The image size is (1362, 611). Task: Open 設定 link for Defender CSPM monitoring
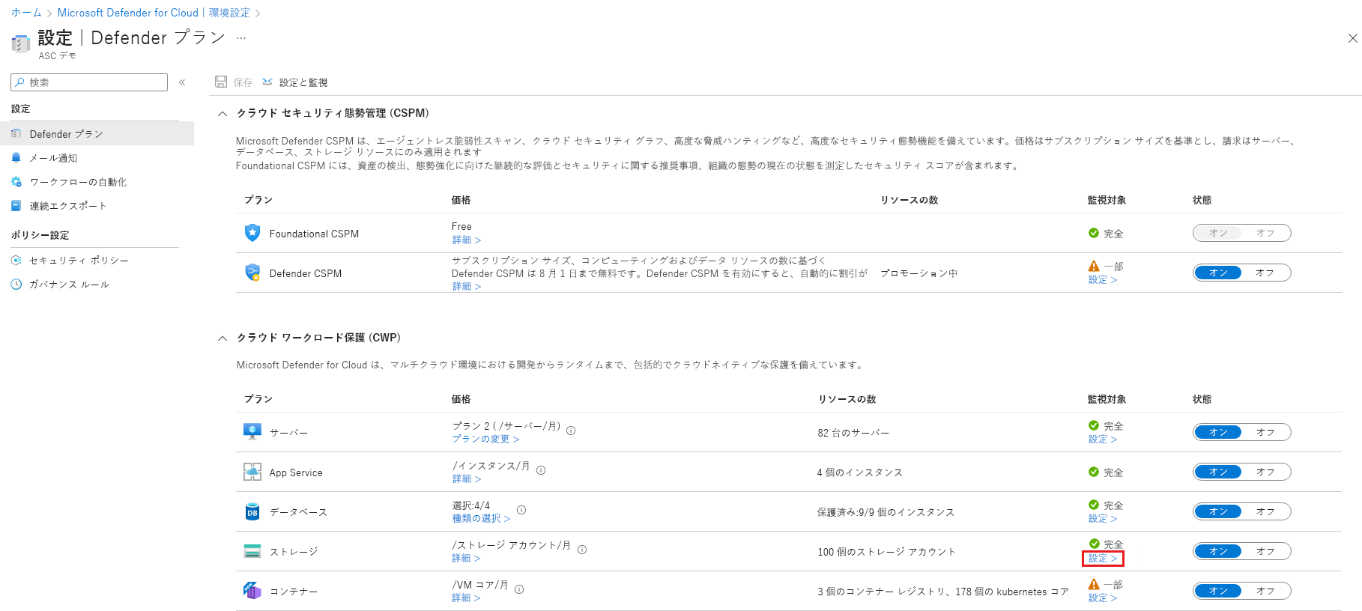(1102, 279)
